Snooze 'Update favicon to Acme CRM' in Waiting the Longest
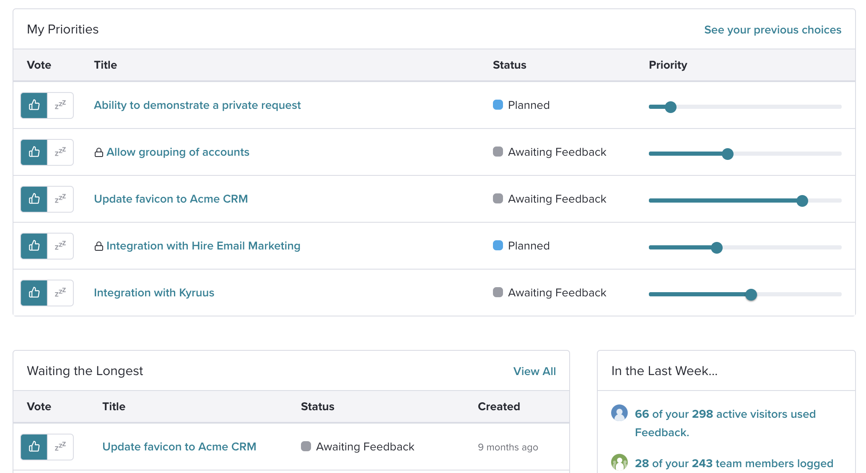The image size is (866, 473). click(60, 447)
